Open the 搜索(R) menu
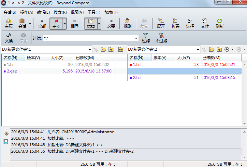247x167 pixels. [60, 12]
